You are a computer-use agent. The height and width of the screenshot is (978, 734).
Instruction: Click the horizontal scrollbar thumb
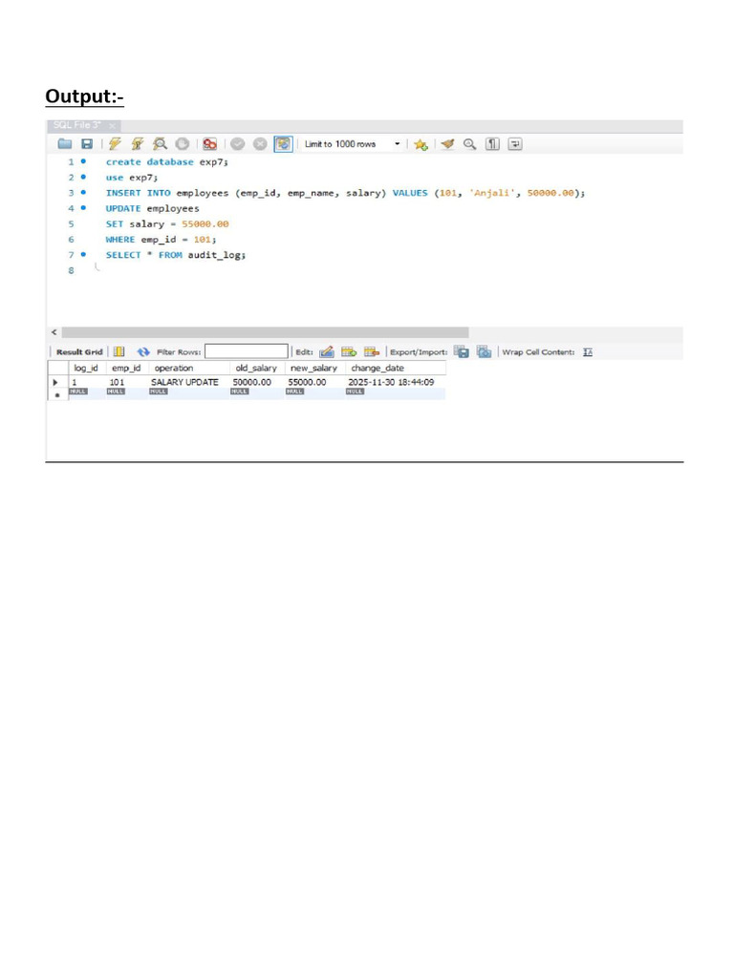tap(266, 331)
